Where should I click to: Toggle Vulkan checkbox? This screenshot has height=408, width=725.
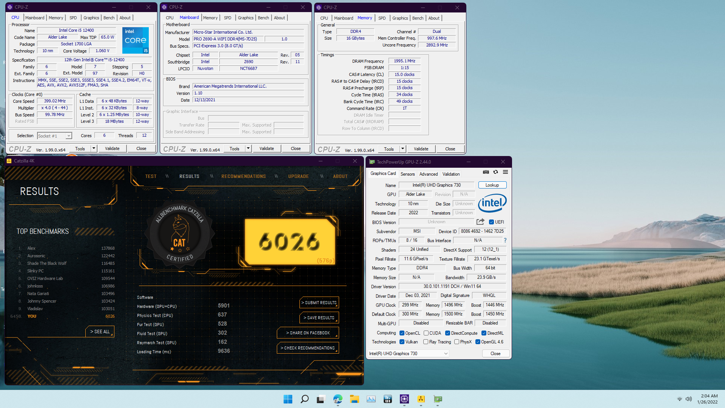coord(402,342)
